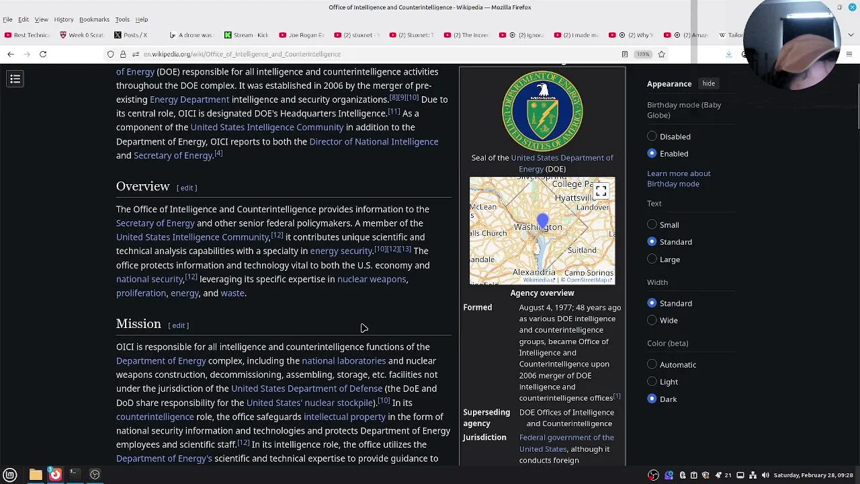Open the terminal from the taskbar
This screenshot has width=860, height=484.
[x=75, y=475]
